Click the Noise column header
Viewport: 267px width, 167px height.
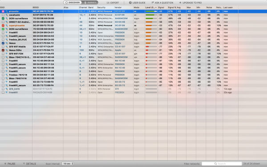[x=211, y=8]
